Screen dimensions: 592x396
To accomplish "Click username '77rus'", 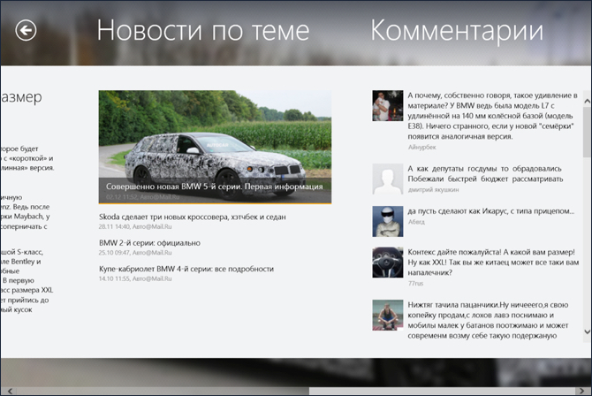I will coord(415,284).
